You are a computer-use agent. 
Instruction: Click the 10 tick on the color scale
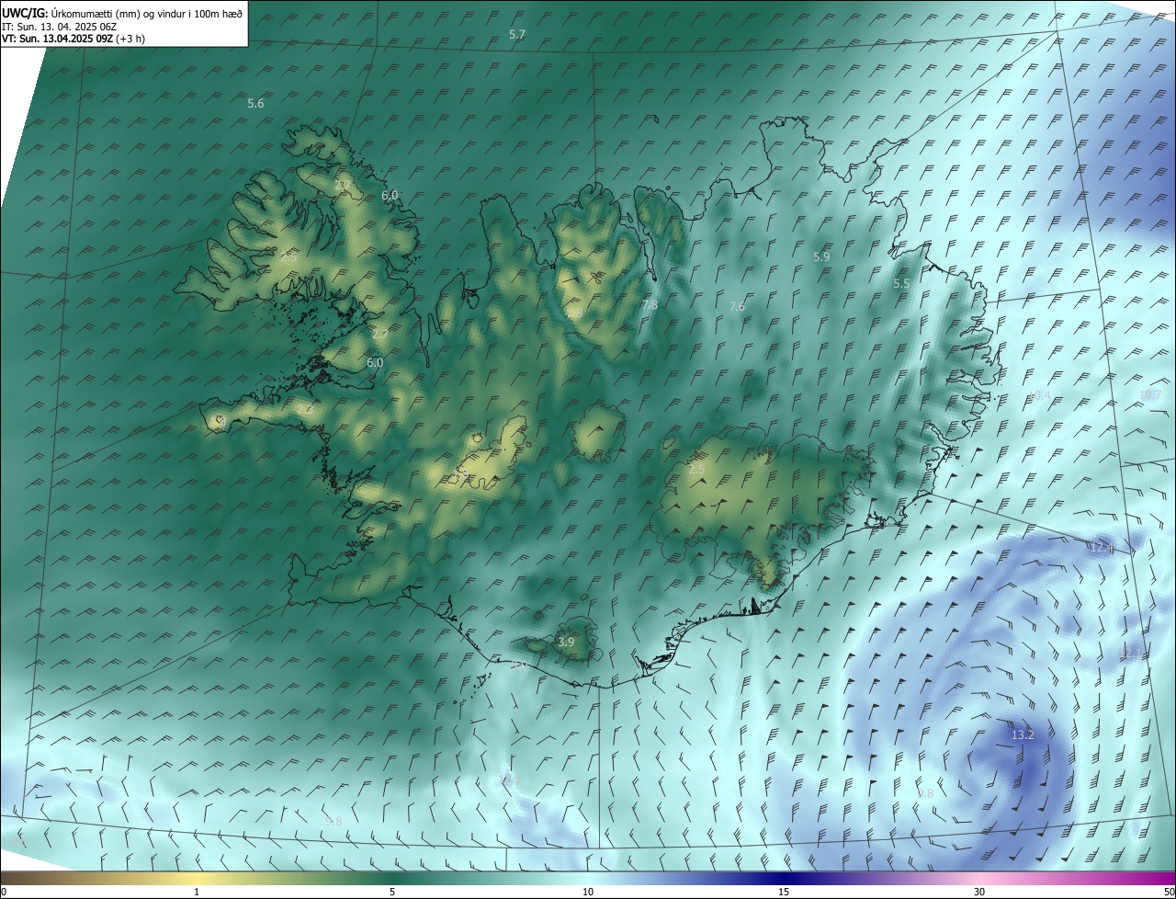coord(588,893)
